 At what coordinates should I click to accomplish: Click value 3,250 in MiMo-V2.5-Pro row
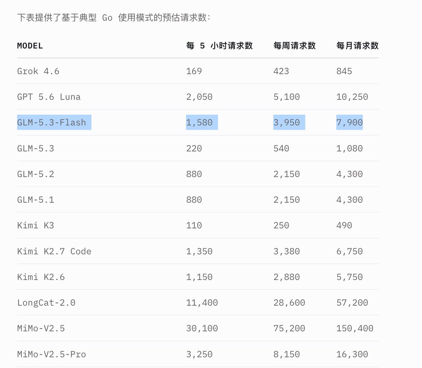(199, 354)
